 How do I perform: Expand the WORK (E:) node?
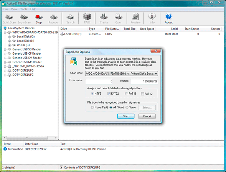10,45
